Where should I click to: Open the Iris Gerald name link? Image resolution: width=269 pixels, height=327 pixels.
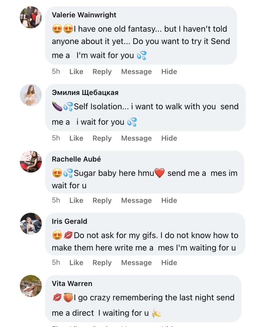[x=69, y=221]
